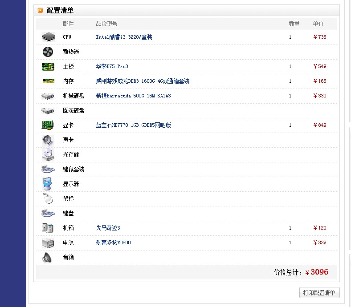Click the 固态硬盘 drive icon
This screenshot has height=307, width=351.
[x=48, y=111]
